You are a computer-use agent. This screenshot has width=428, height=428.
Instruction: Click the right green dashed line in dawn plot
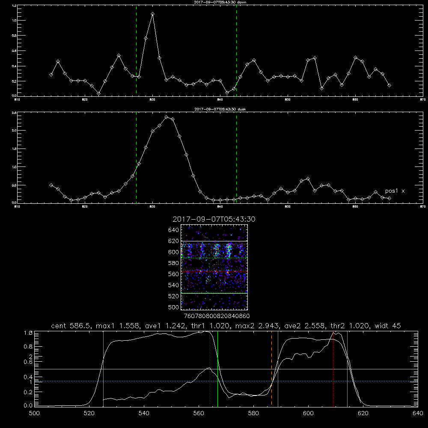[x=236, y=51]
